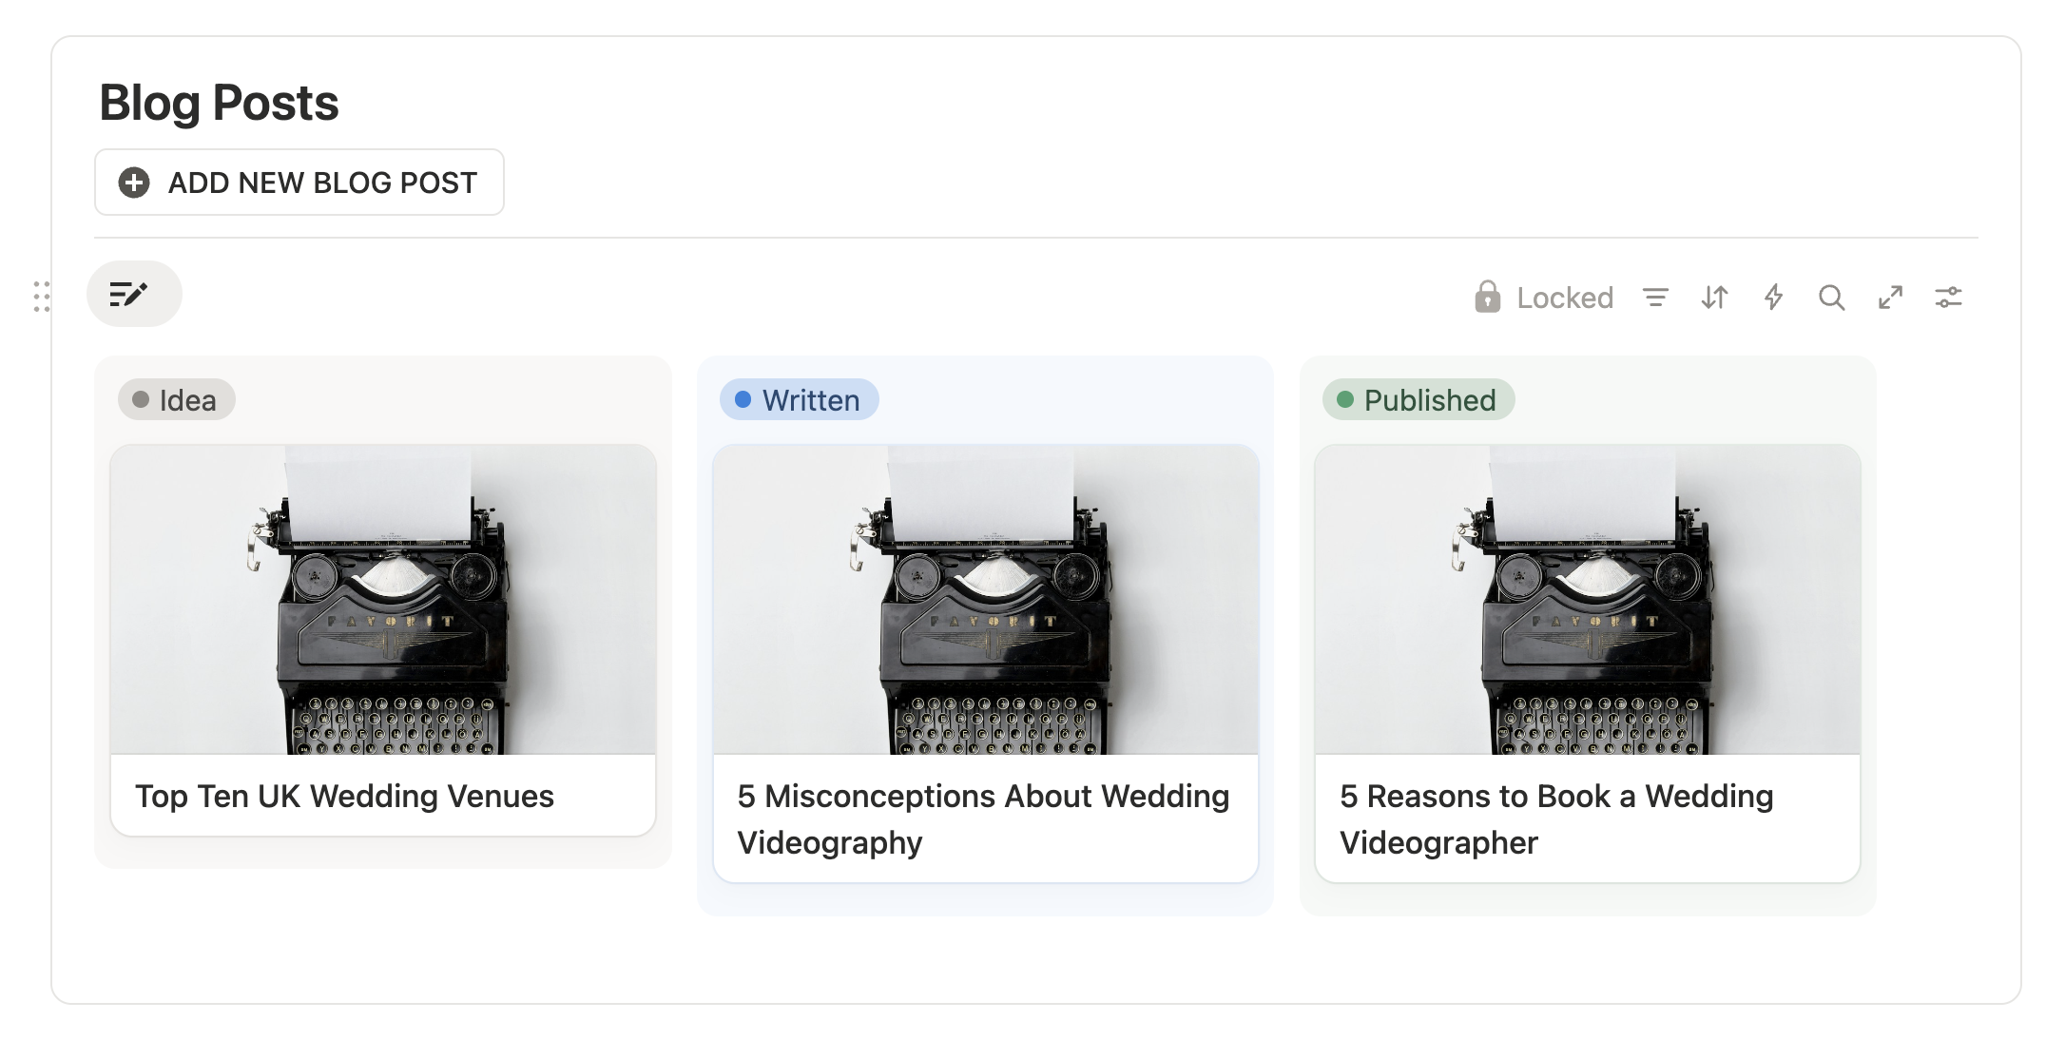Click the Idea status group label
Image resolution: width=2065 pixels, height=1040 pixels.
pyautogui.click(x=177, y=400)
